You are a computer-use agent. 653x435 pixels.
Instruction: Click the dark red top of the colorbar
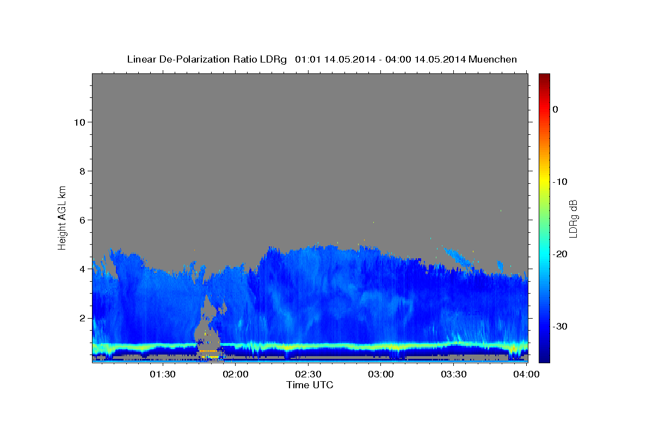pyautogui.click(x=544, y=77)
